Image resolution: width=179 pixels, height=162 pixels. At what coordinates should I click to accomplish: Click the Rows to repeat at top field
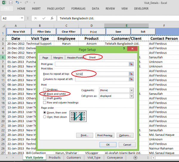pyautogui.click(x=101, y=73)
